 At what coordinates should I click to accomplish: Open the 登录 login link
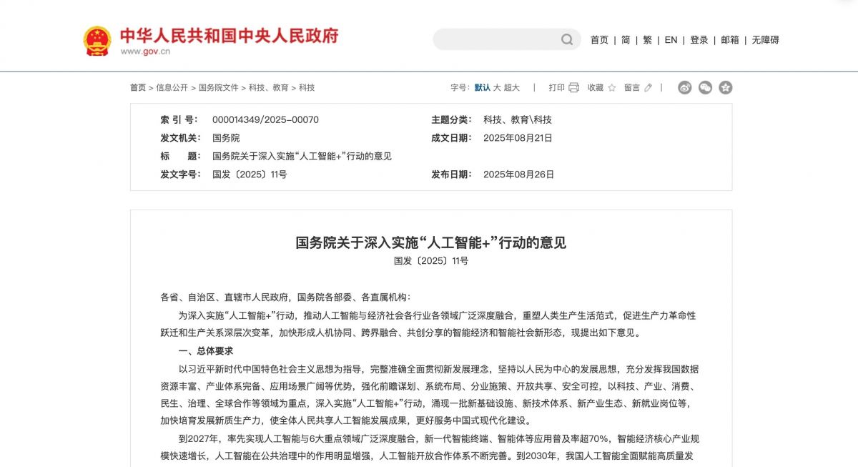tap(699, 40)
